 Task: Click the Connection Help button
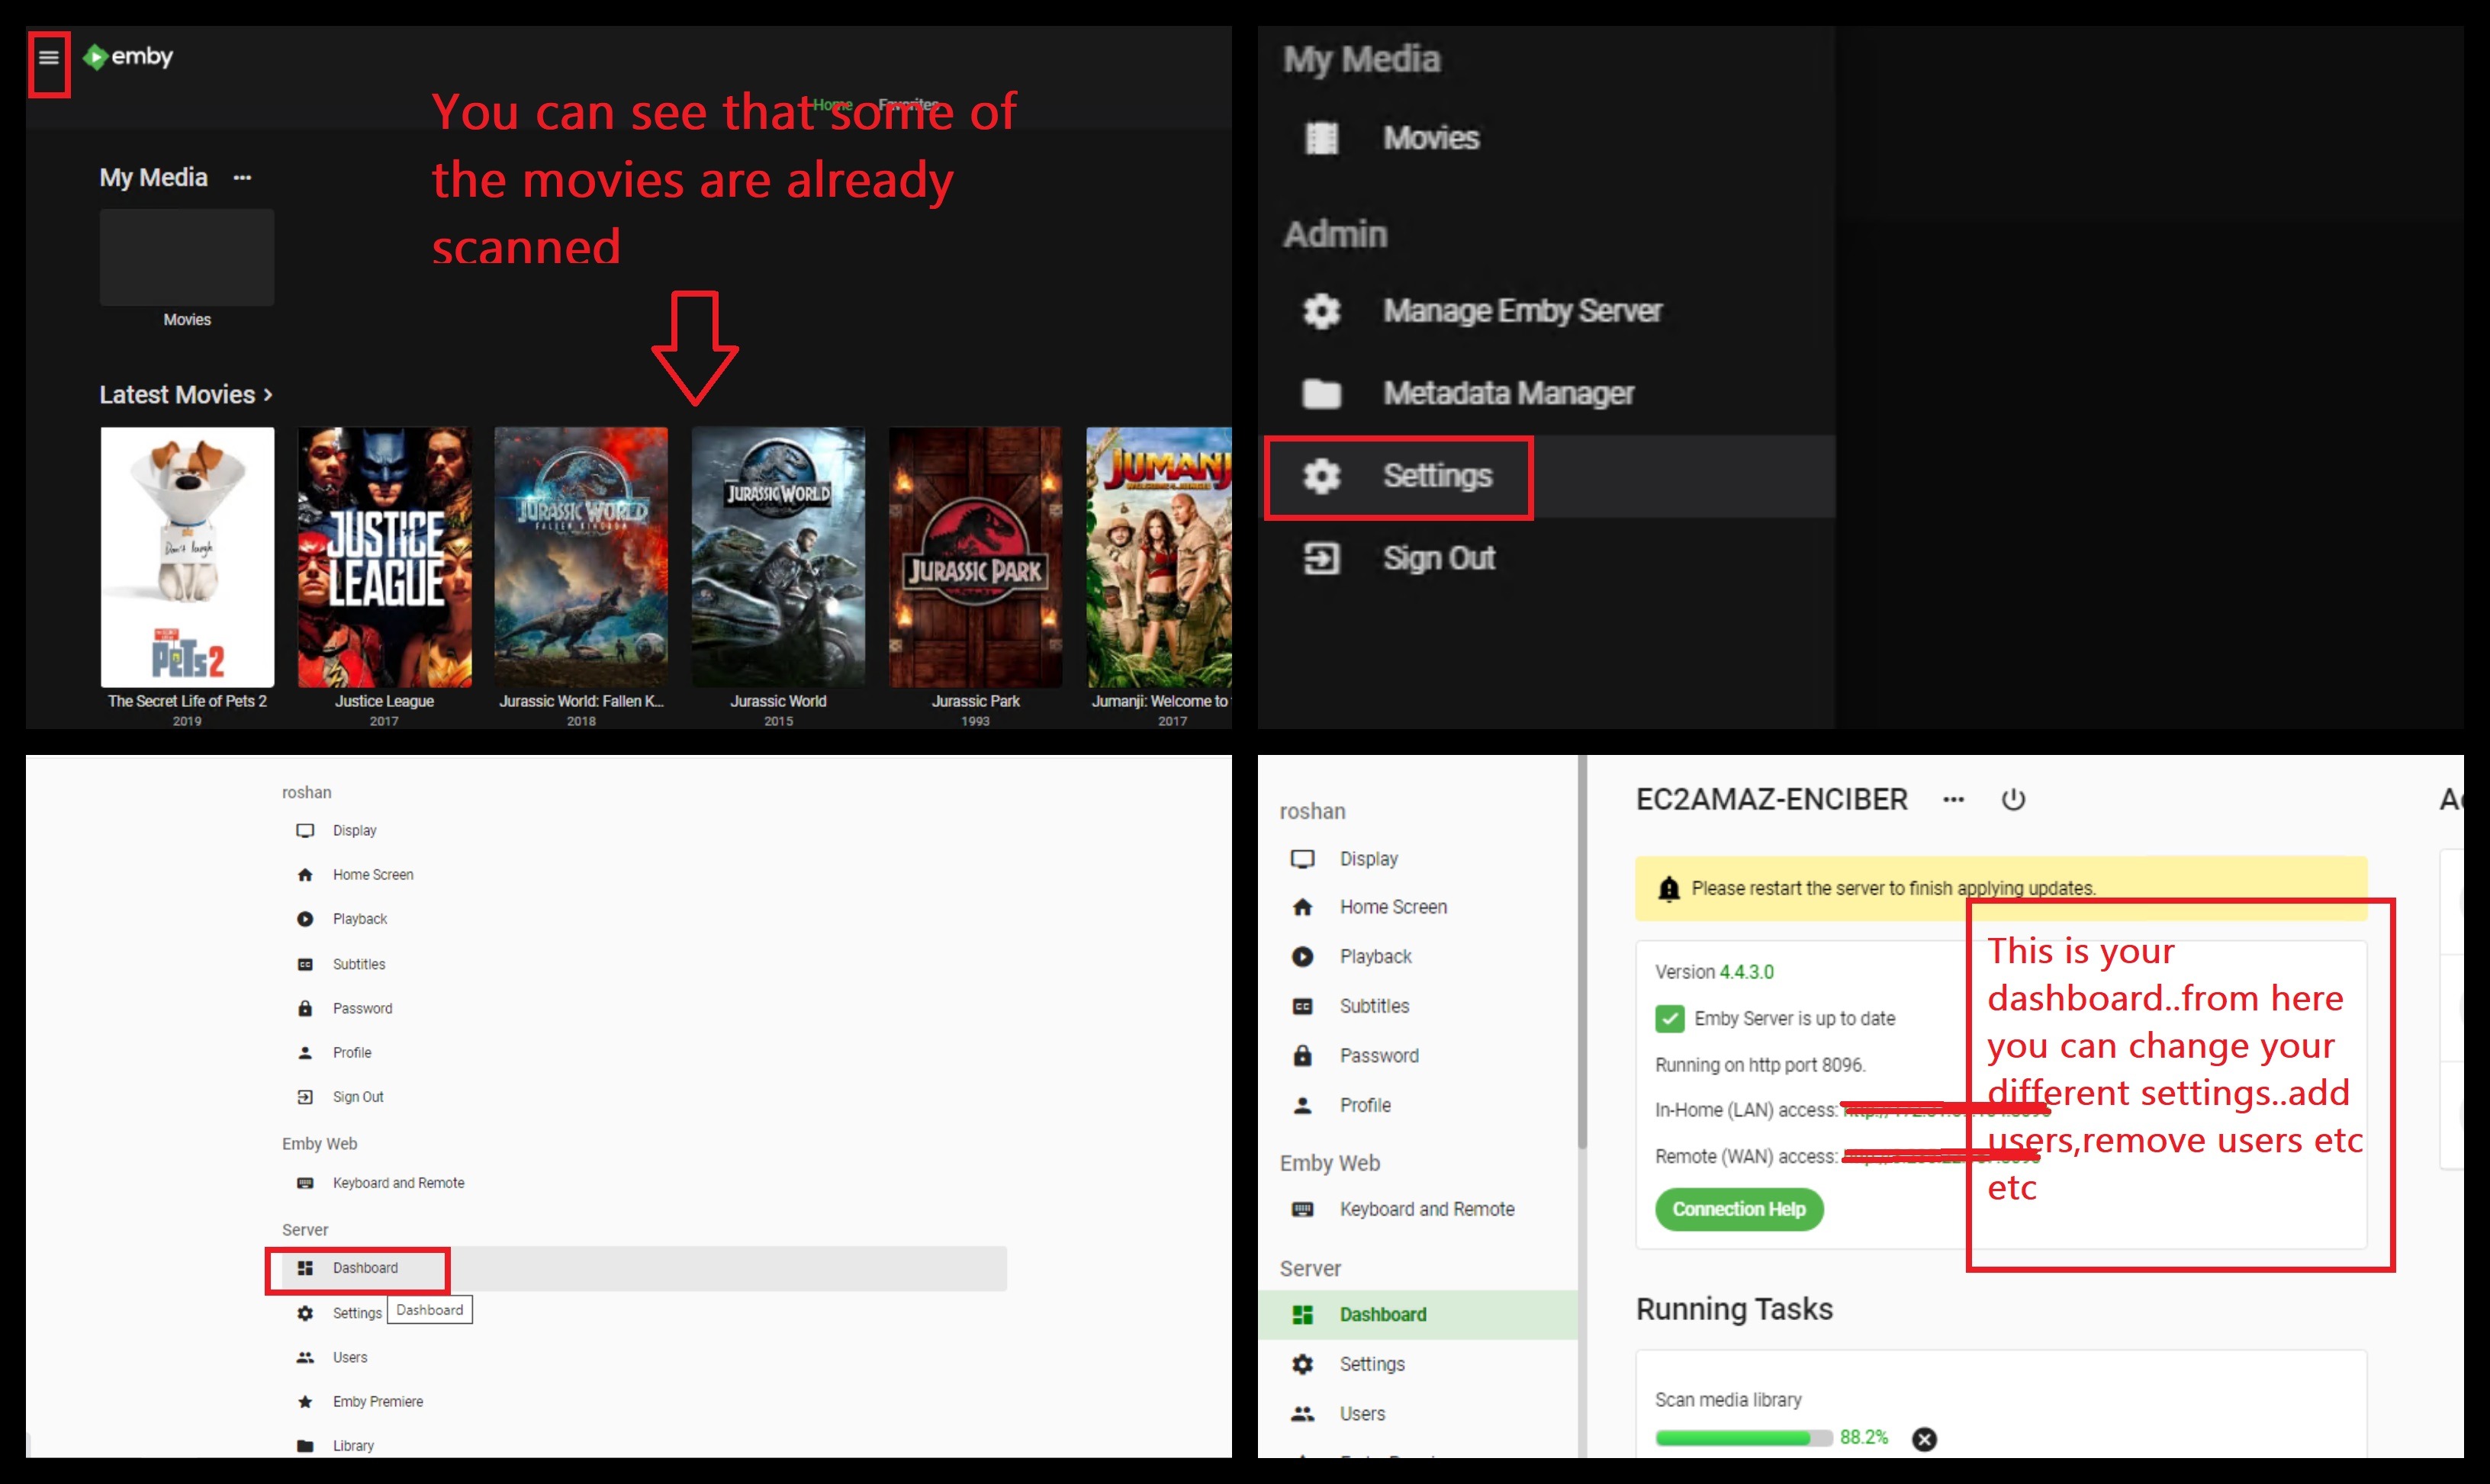pos(1739,1209)
